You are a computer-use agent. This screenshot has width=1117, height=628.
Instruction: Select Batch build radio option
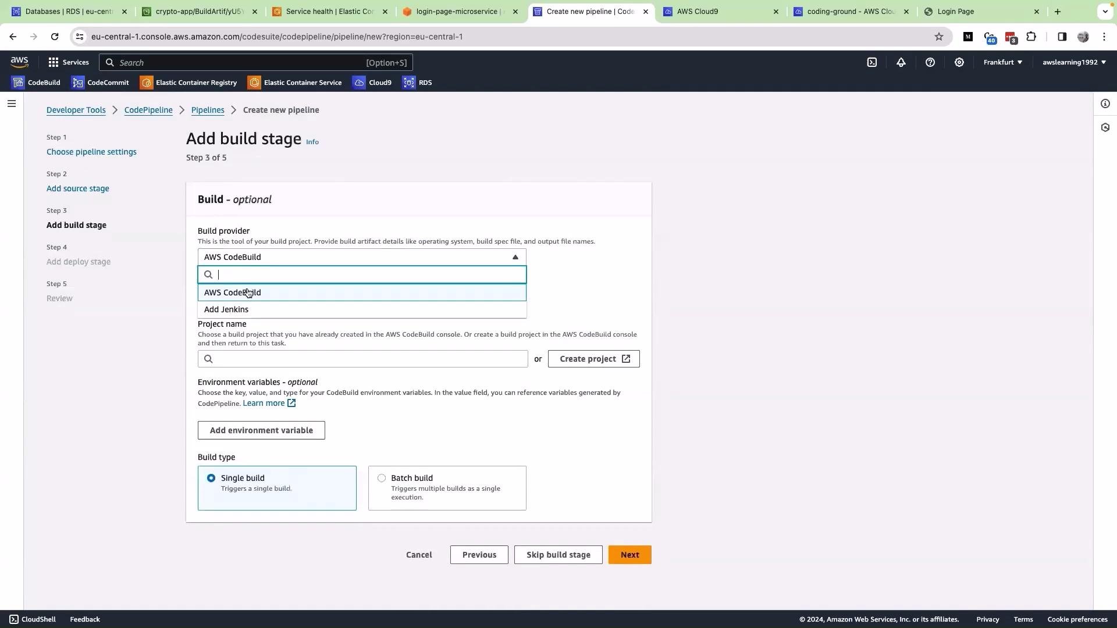click(382, 478)
